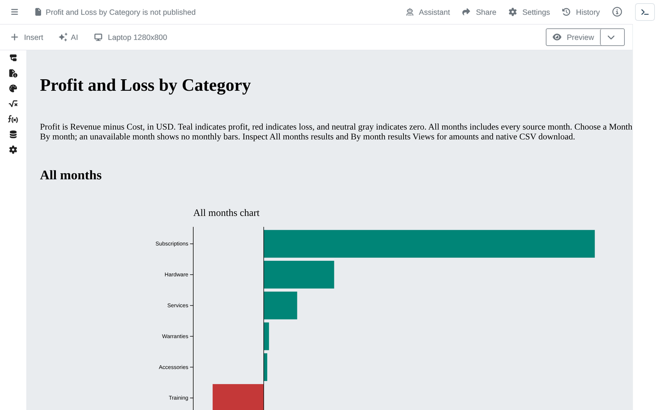Click the Services axis label
Image resolution: width=657 pixels, height=410 pixels.
point(178,306)
